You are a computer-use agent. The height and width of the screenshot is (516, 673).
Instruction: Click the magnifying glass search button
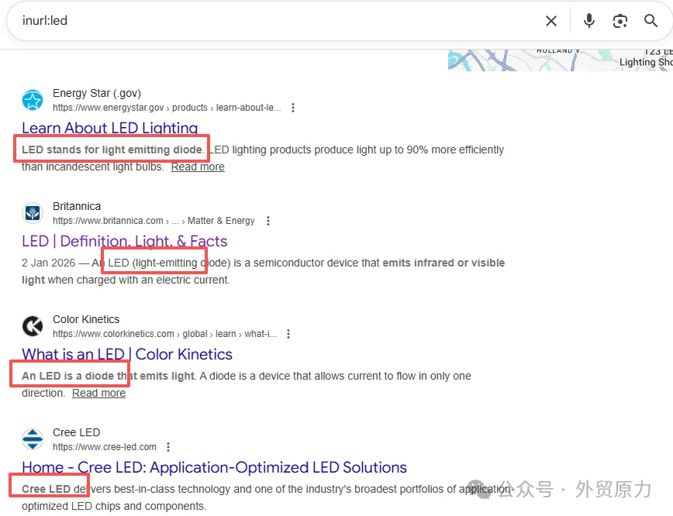[651, 21]
